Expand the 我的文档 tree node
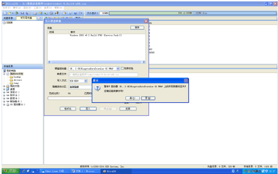This screenshot has height=174, width=278. (4, 86)
